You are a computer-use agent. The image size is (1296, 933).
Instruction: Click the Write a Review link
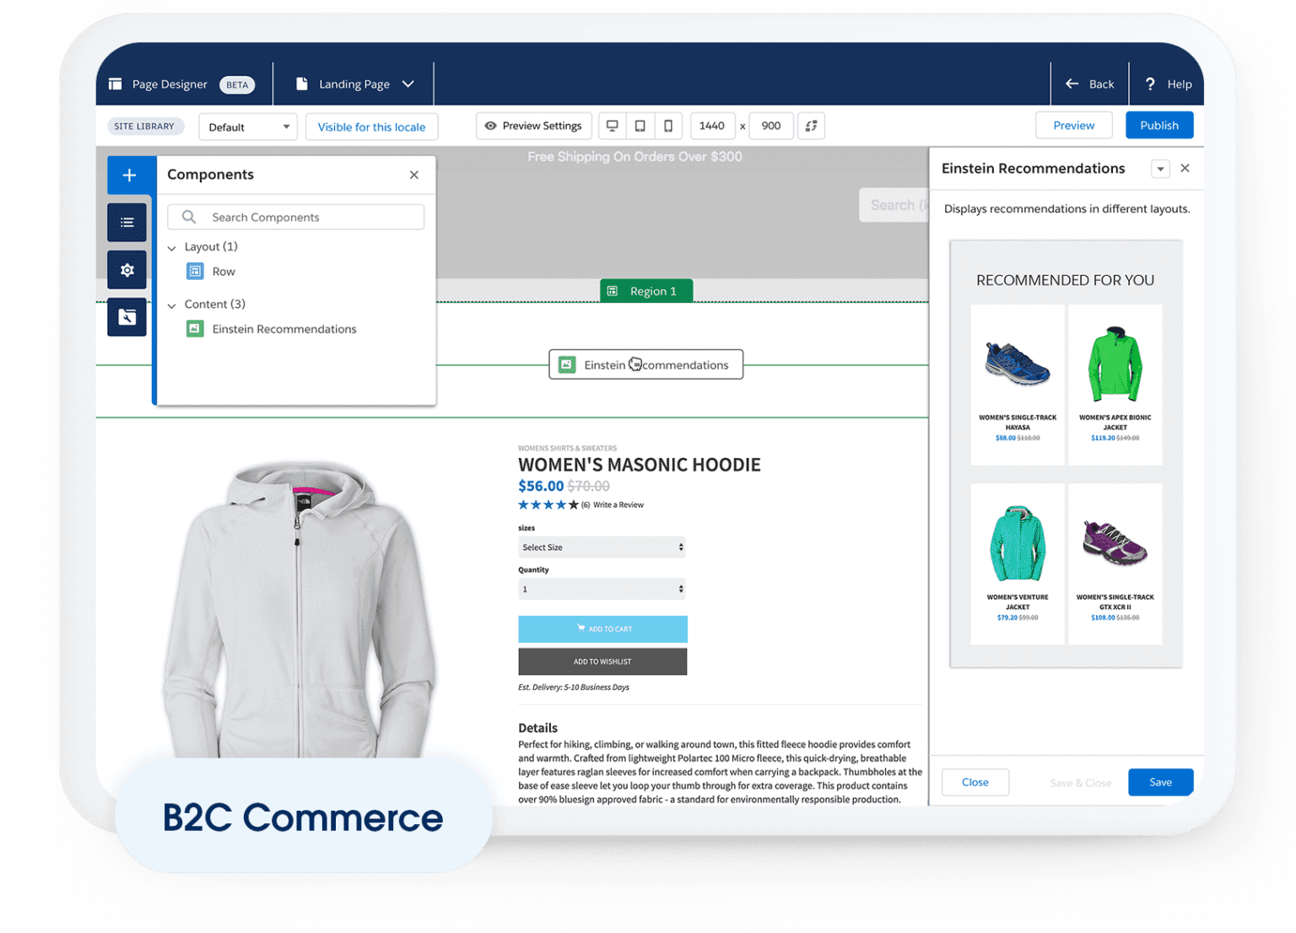pos(618,504)
